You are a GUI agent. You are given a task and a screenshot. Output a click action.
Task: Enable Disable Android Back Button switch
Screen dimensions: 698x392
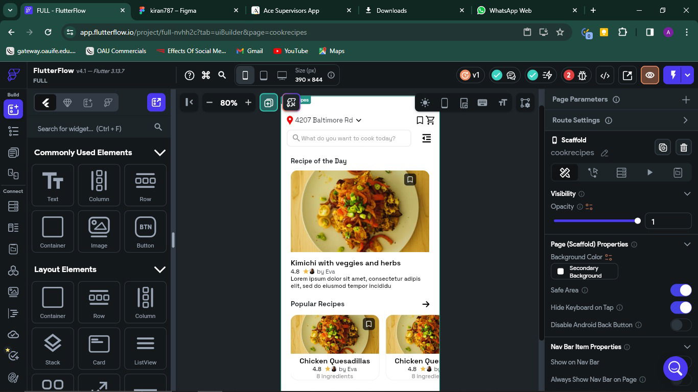tap(681, 325)
